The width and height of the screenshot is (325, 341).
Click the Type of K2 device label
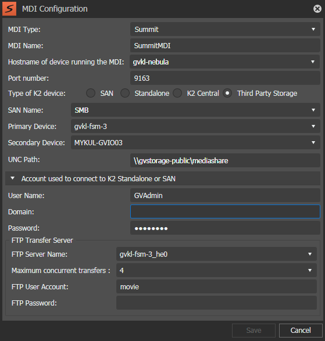click(37, 94)
